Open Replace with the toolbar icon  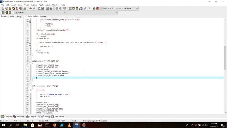[43, 9]
